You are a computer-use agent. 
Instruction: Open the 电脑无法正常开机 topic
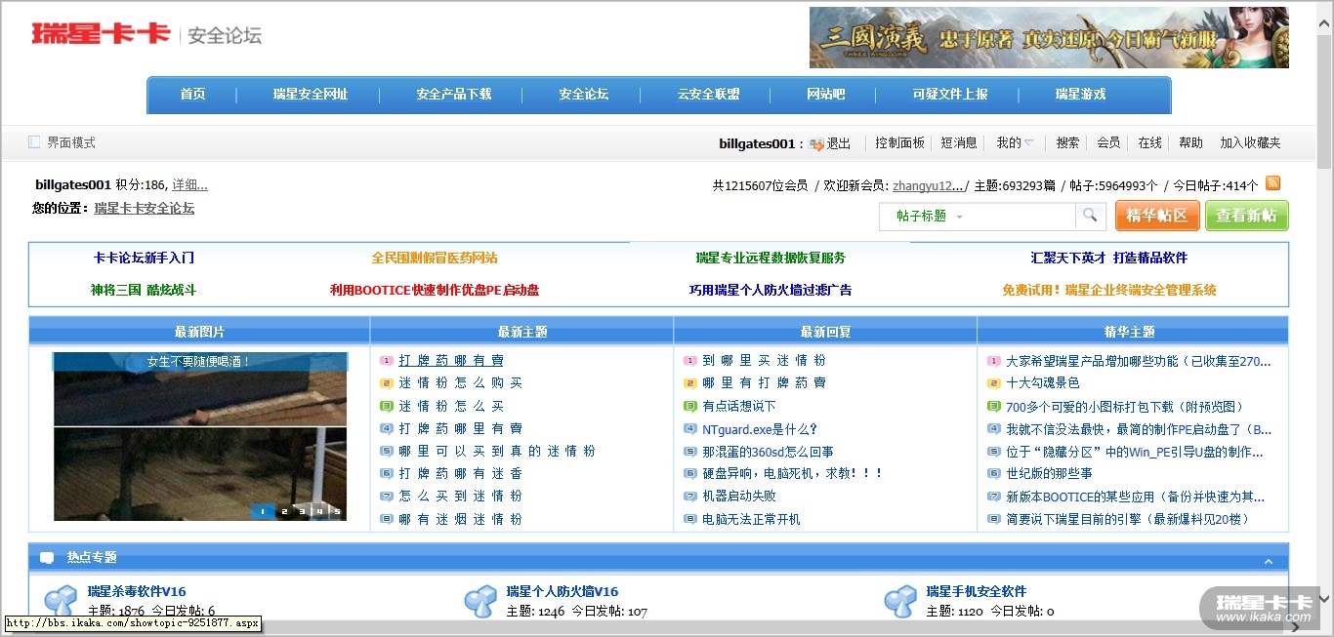(751, 520)
